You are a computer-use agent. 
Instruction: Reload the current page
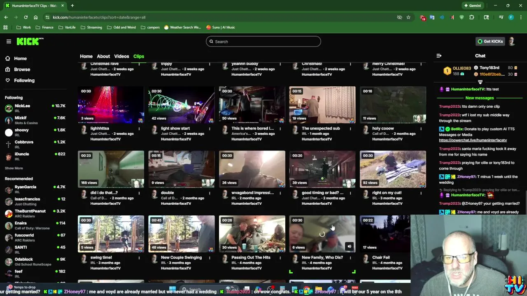[x=26, y=17]
